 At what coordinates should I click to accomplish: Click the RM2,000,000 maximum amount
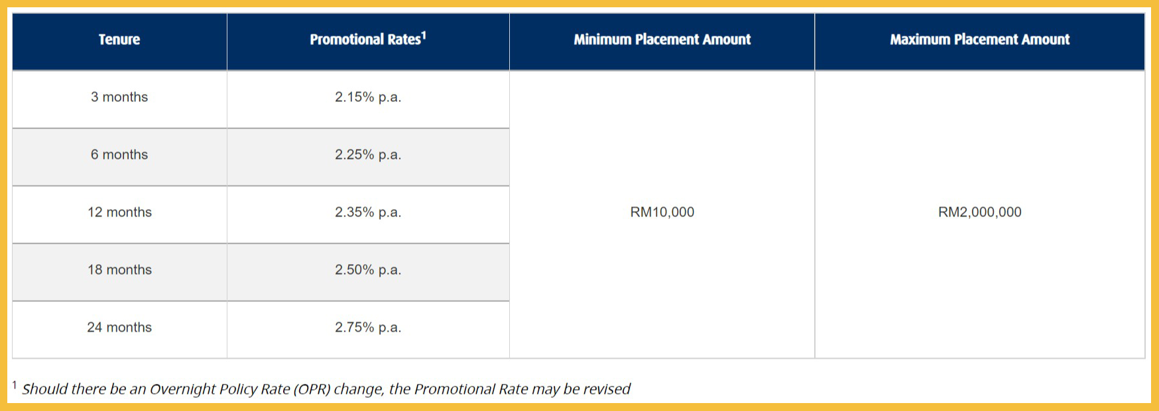979,212
